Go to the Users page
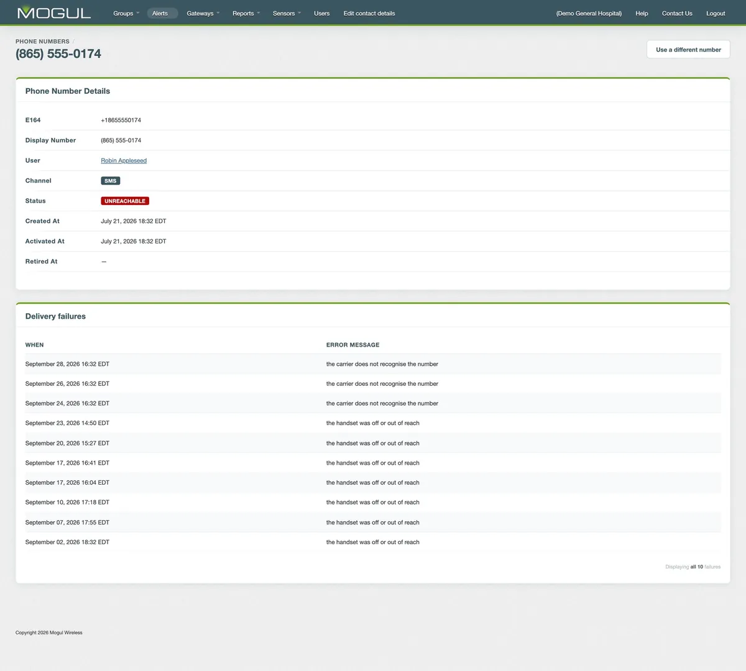Image resolution: width=746 pixels, height=671 pixels. 322,13
